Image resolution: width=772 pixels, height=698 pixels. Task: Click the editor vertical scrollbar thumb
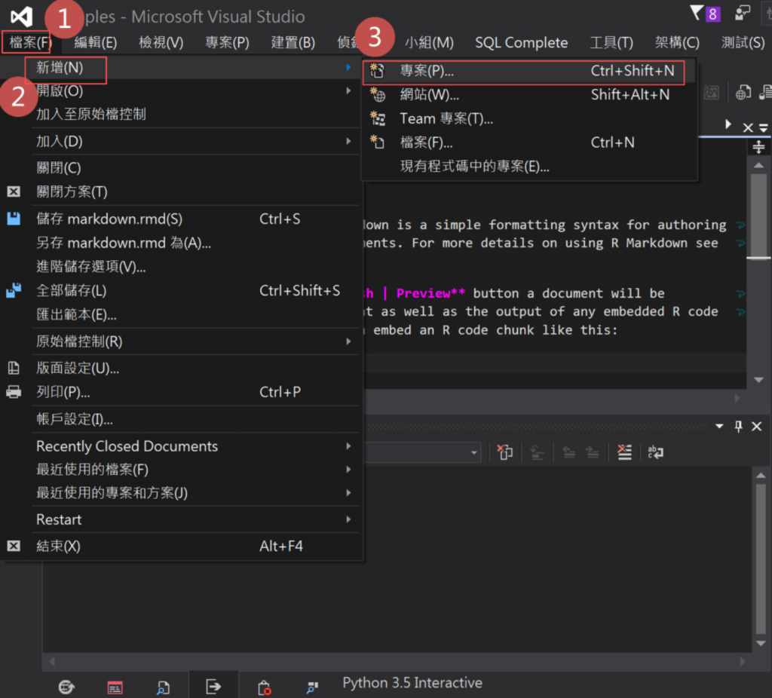pos(758,215)
